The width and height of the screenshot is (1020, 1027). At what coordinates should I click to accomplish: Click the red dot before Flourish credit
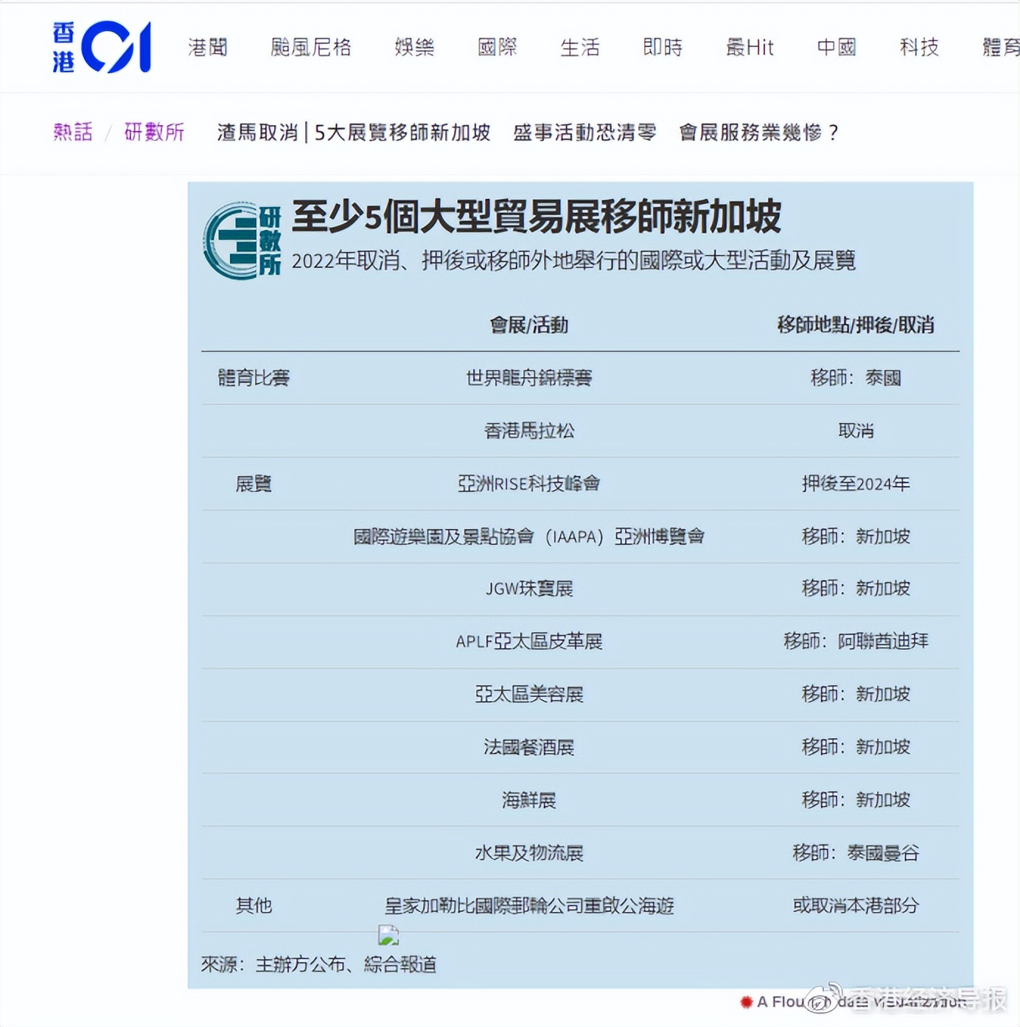tap(747, 1001)
